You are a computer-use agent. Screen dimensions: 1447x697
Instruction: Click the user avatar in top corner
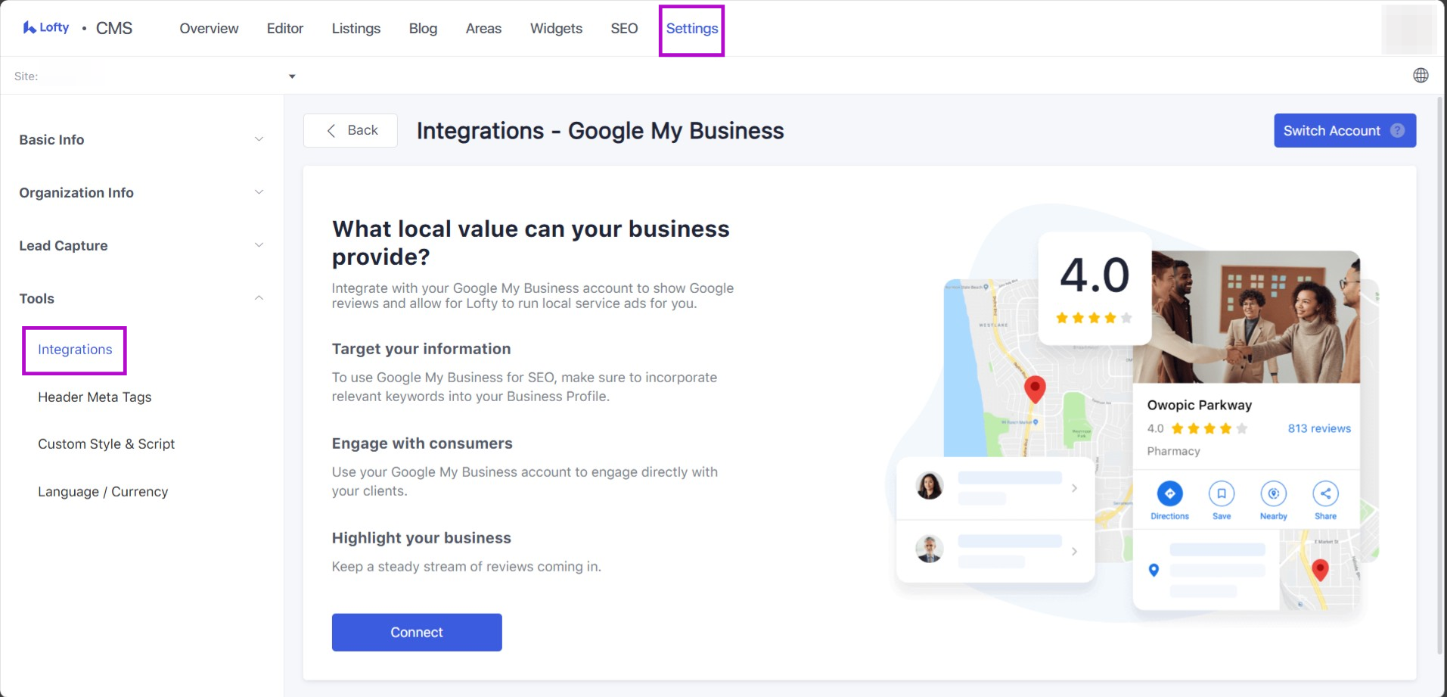(x=1408, y=29)
